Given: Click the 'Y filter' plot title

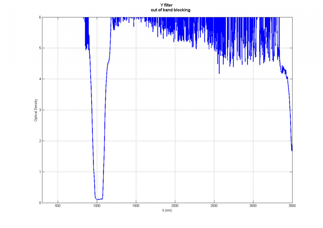Looking at the screenshot, I should pyautogui.click(x=167, y=5).
